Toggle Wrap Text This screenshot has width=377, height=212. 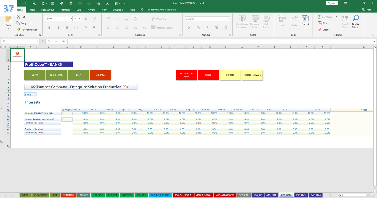(x=159, y=19)
